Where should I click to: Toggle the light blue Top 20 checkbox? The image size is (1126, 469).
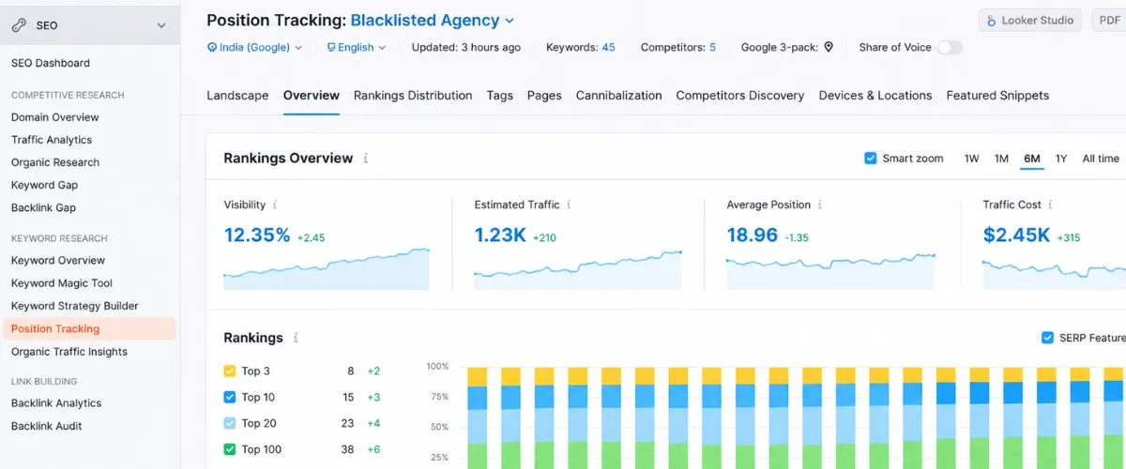(x=230, y=423)
